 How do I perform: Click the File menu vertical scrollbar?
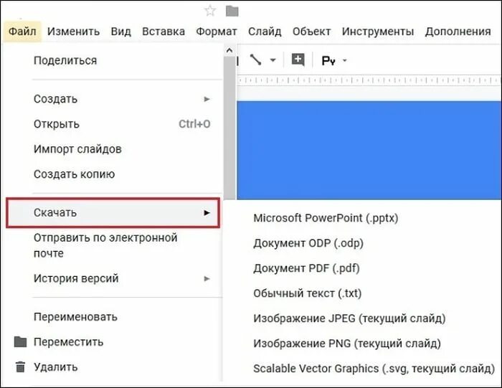229,128
